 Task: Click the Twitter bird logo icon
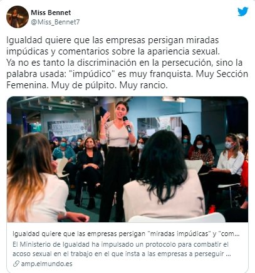(243, 11)
